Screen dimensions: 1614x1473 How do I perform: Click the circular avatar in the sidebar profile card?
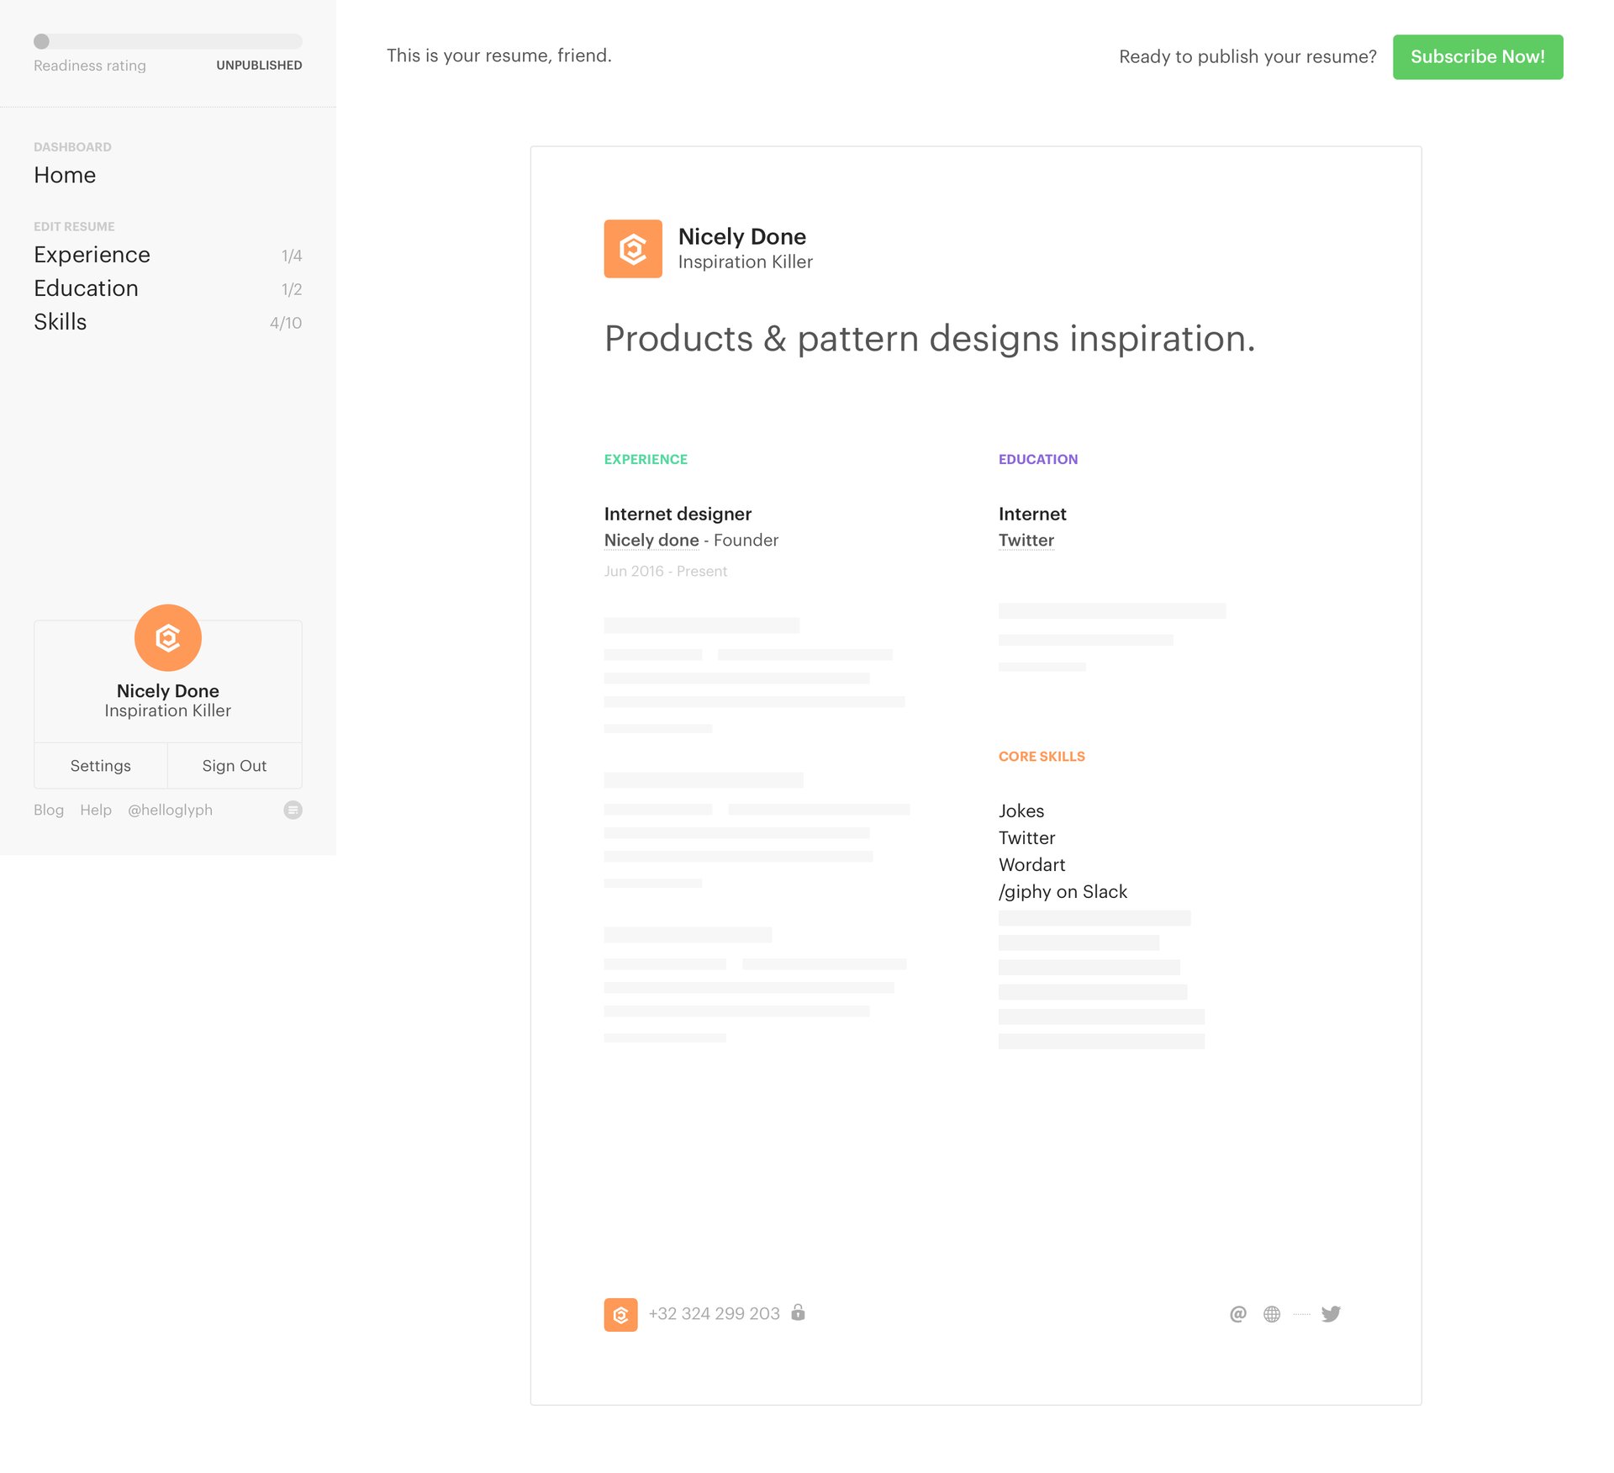167,637
